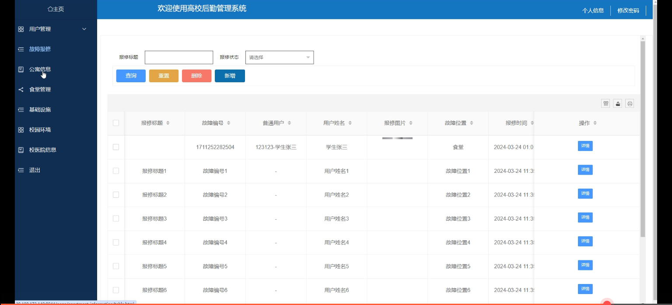The height and width of the screenshot is (305, 672).
Task: Open 详情 for the 报修标题1 row
Action: (585, 169)
